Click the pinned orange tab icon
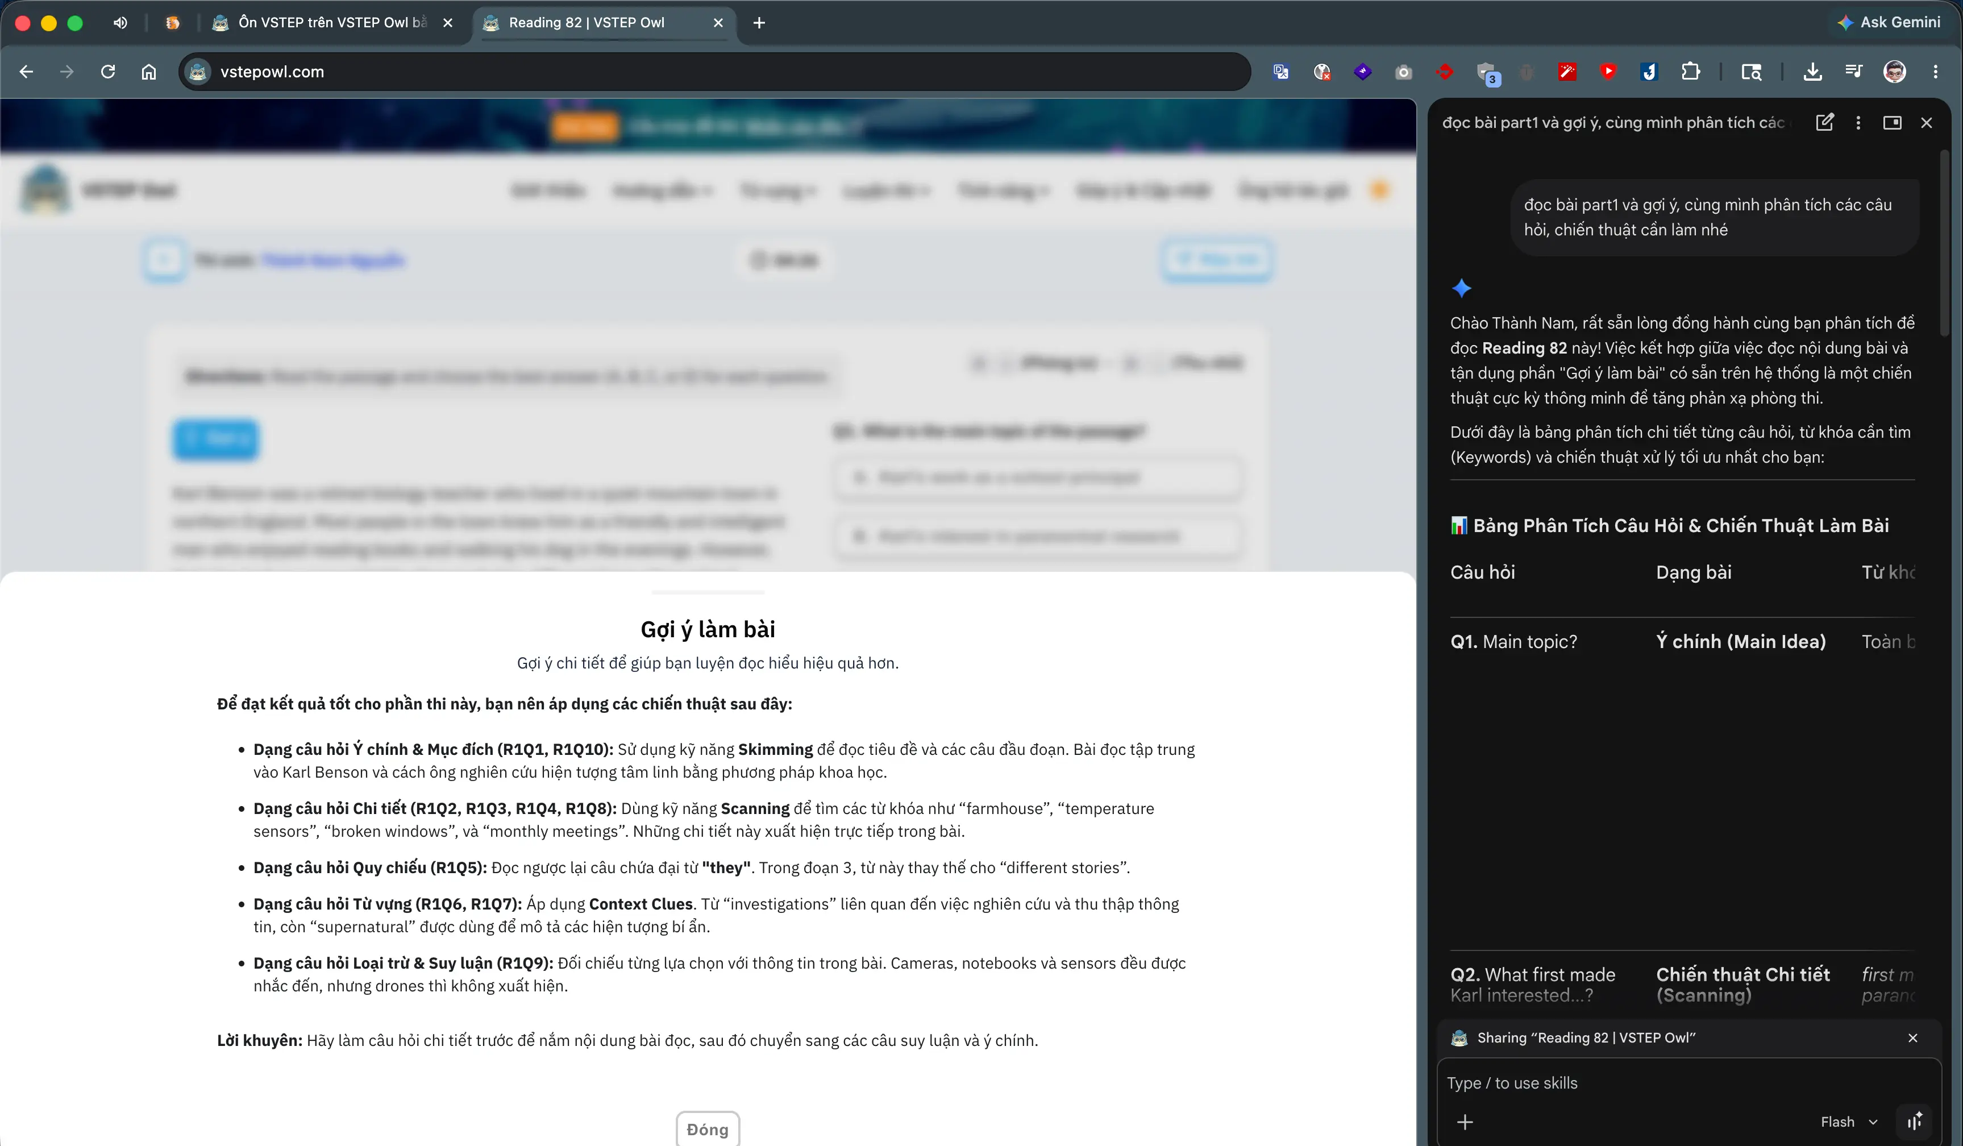The width and height of the screenshot is (1963, 1146). pos(173,23)
